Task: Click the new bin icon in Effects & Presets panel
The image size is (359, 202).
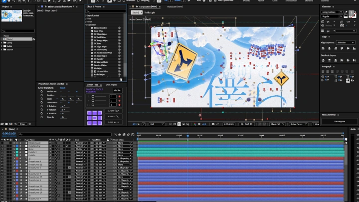Action: point(121,79)
